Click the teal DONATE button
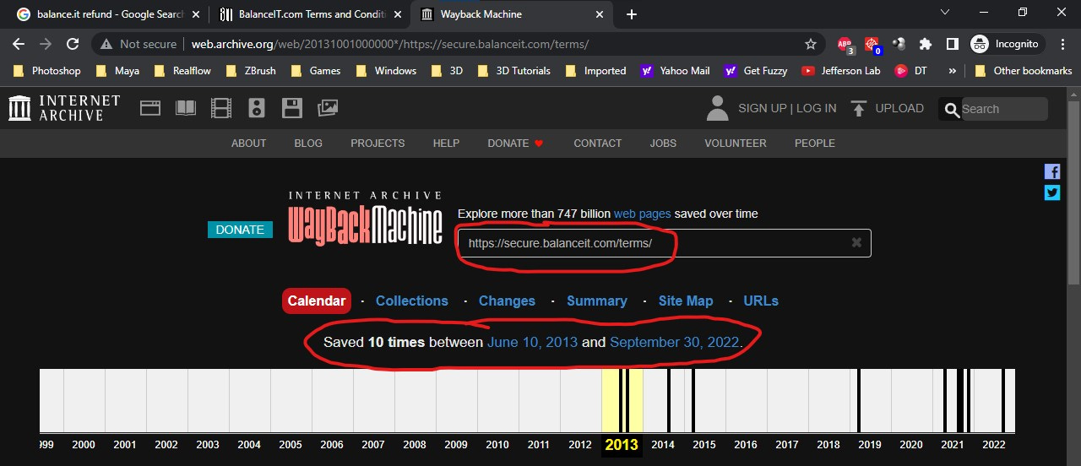Image resolution: width=1081 pixels, height=466 pixels. (x=240, y=230)
